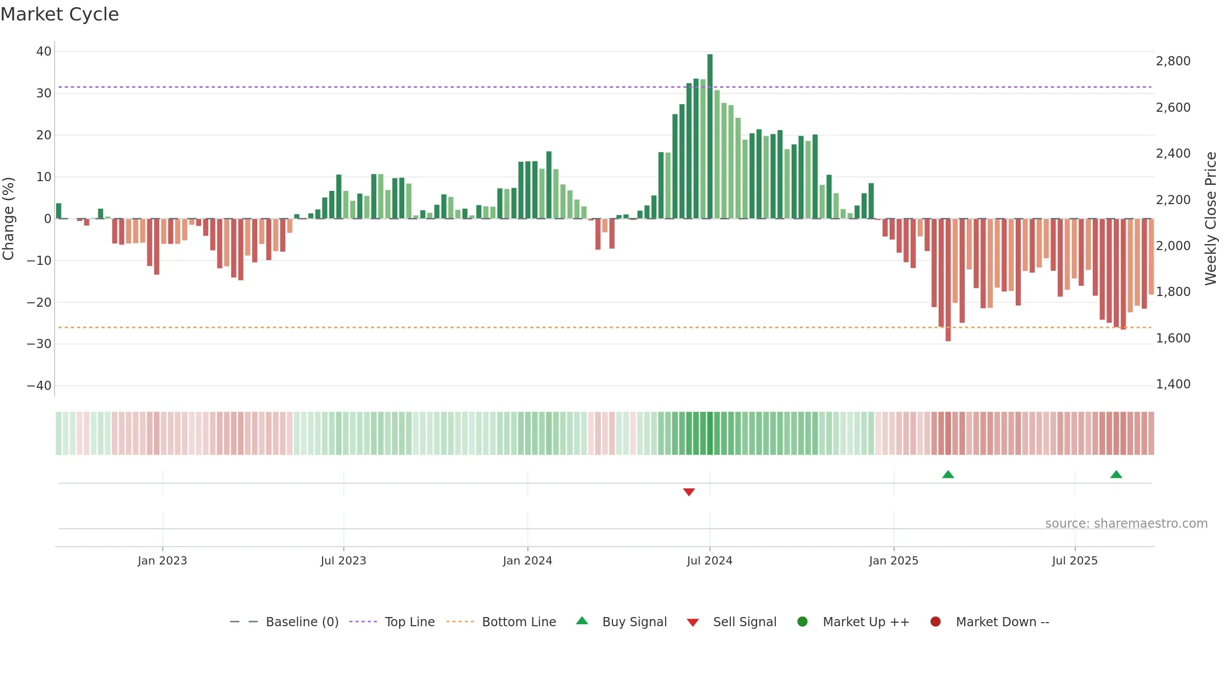Click the Weekly Close Price axis title
The image size is (1225, 689).
tap(1211, 218)
